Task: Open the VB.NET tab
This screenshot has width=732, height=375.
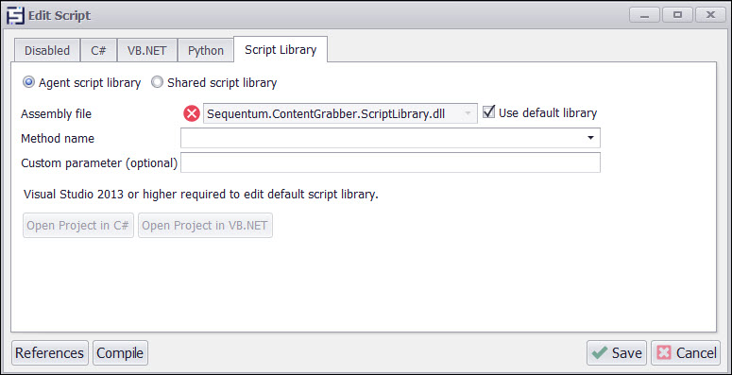Action: coord(147,50)
